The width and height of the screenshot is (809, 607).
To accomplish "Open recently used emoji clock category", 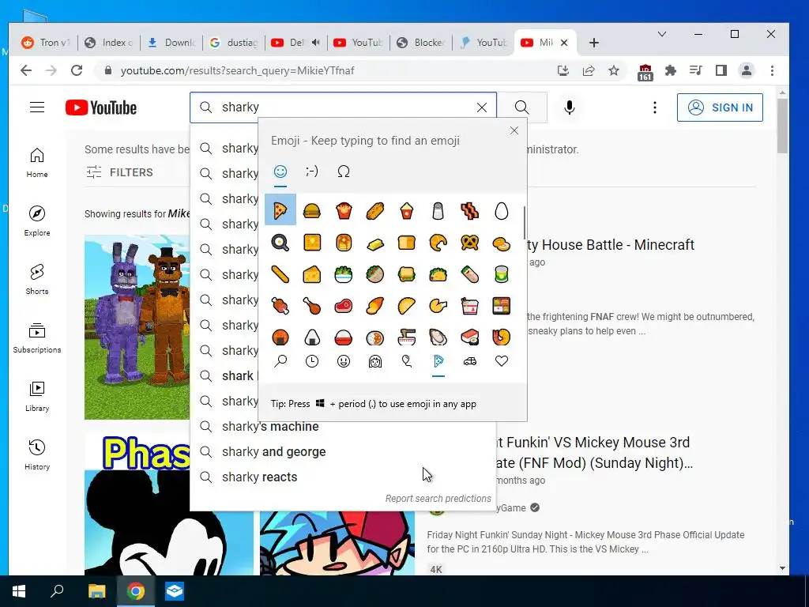I will click(x=311, y=361).
